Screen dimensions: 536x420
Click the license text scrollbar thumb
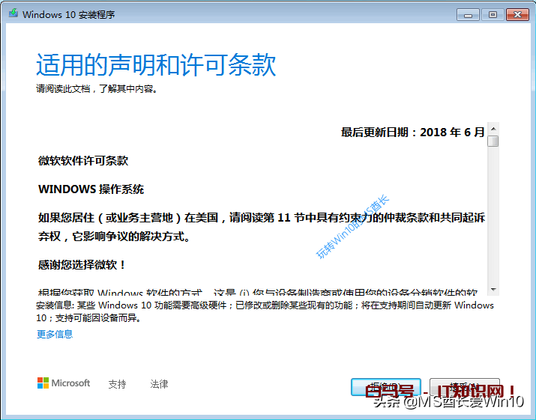[493, 141]
